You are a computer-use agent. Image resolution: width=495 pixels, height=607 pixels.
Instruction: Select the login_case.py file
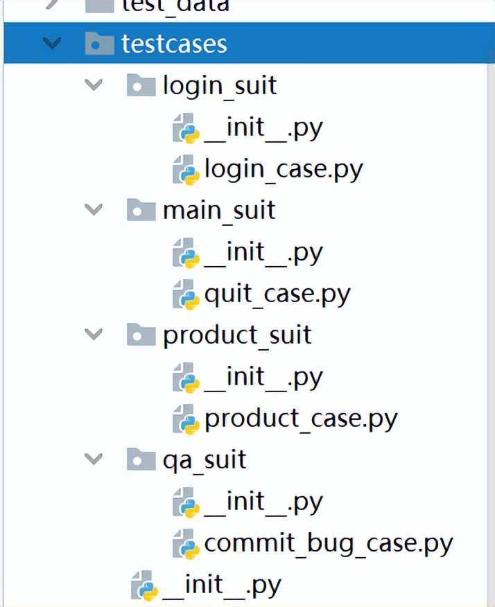pos(283,169)
